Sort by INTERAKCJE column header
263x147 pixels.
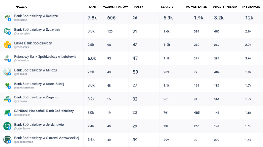pos(251,7)
